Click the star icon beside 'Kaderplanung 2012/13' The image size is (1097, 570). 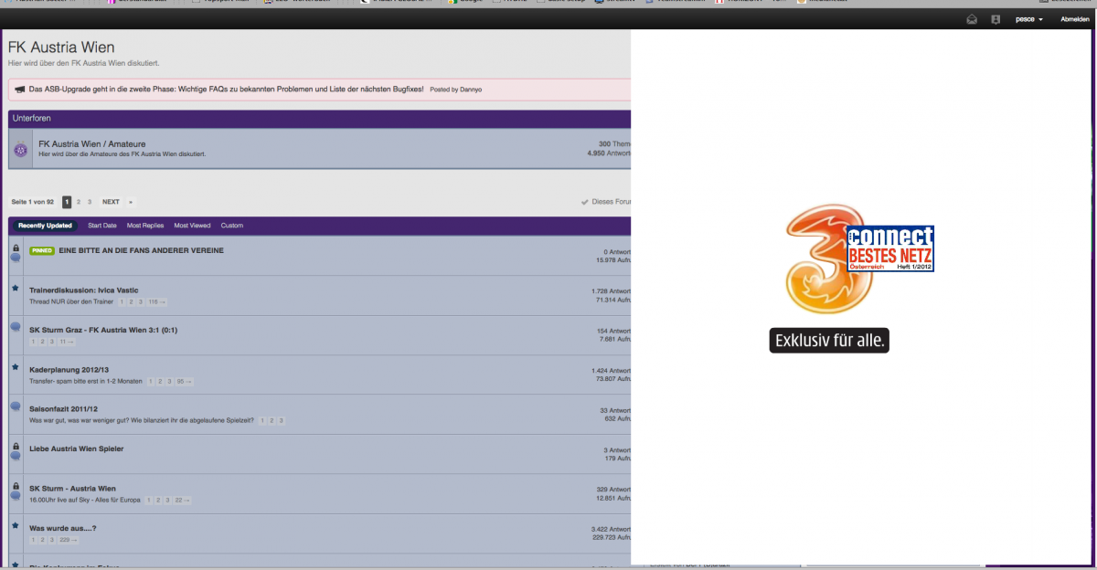click(16, 367)
